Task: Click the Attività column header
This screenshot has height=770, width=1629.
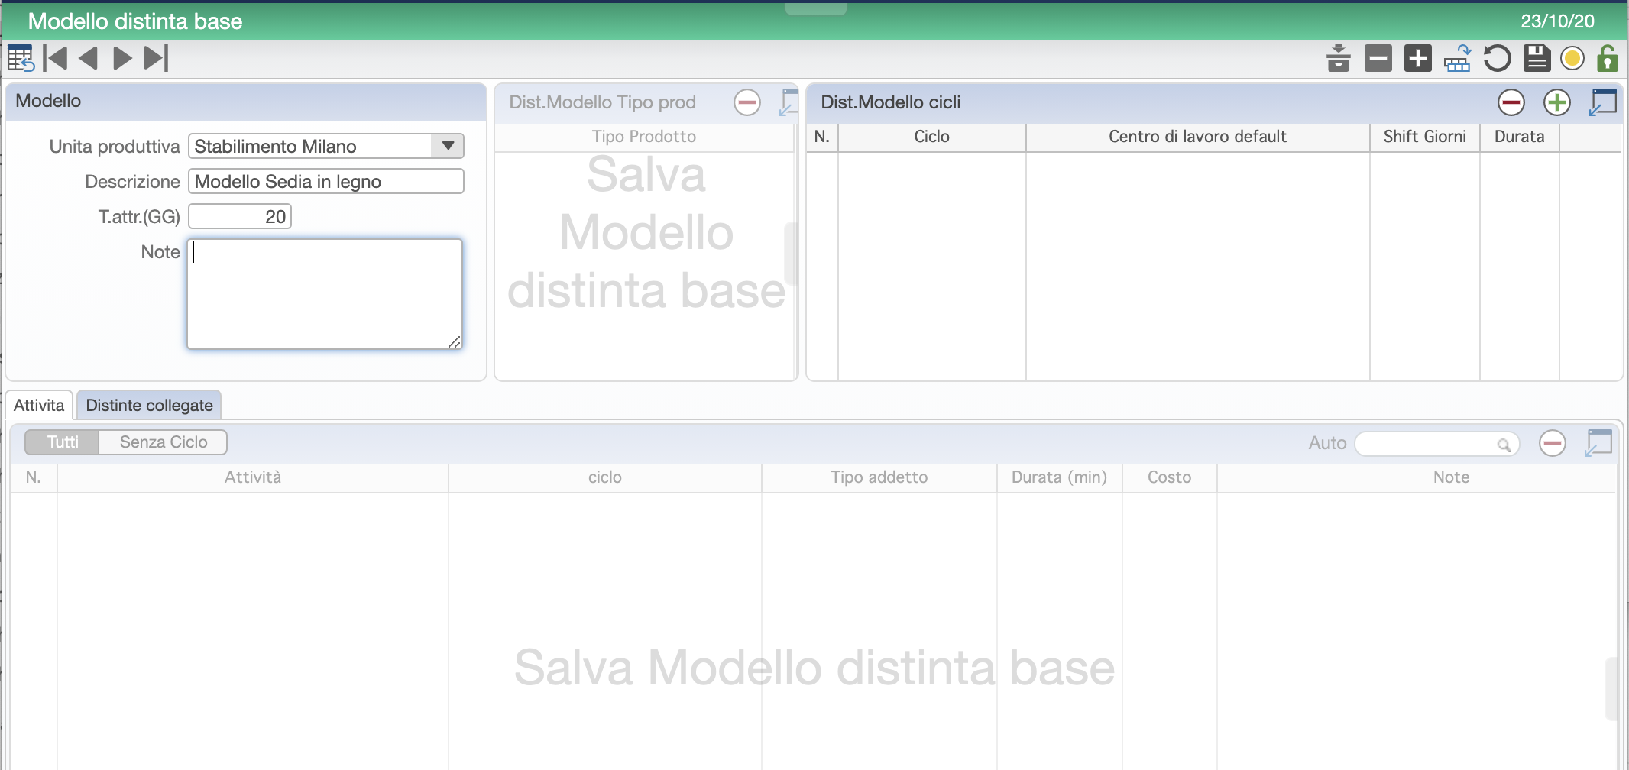Action: 253,477
